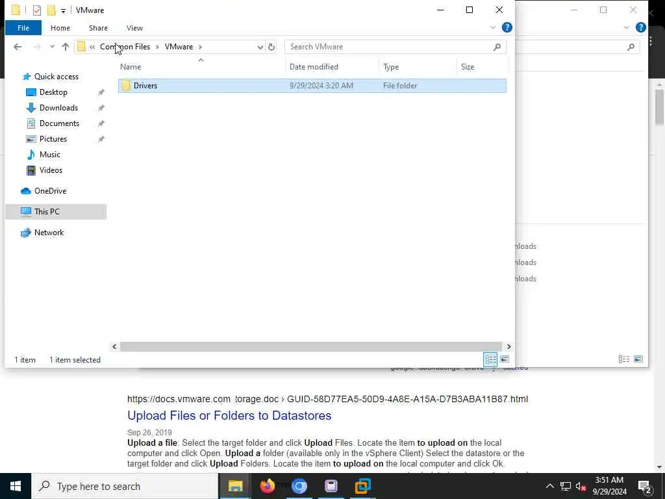This screenshot has width=665, height=499.
Task: Open Pictures in navigation pane
Action: click(53, 139)
